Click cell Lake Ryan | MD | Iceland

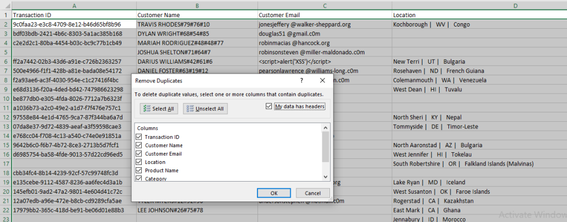click(x=479, y=182)
